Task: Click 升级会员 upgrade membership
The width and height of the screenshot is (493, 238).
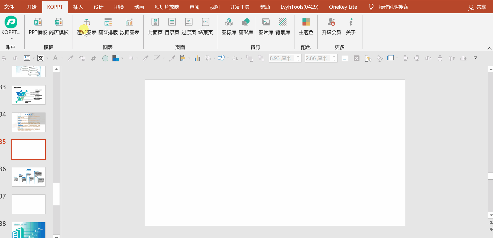Action: 331,26
